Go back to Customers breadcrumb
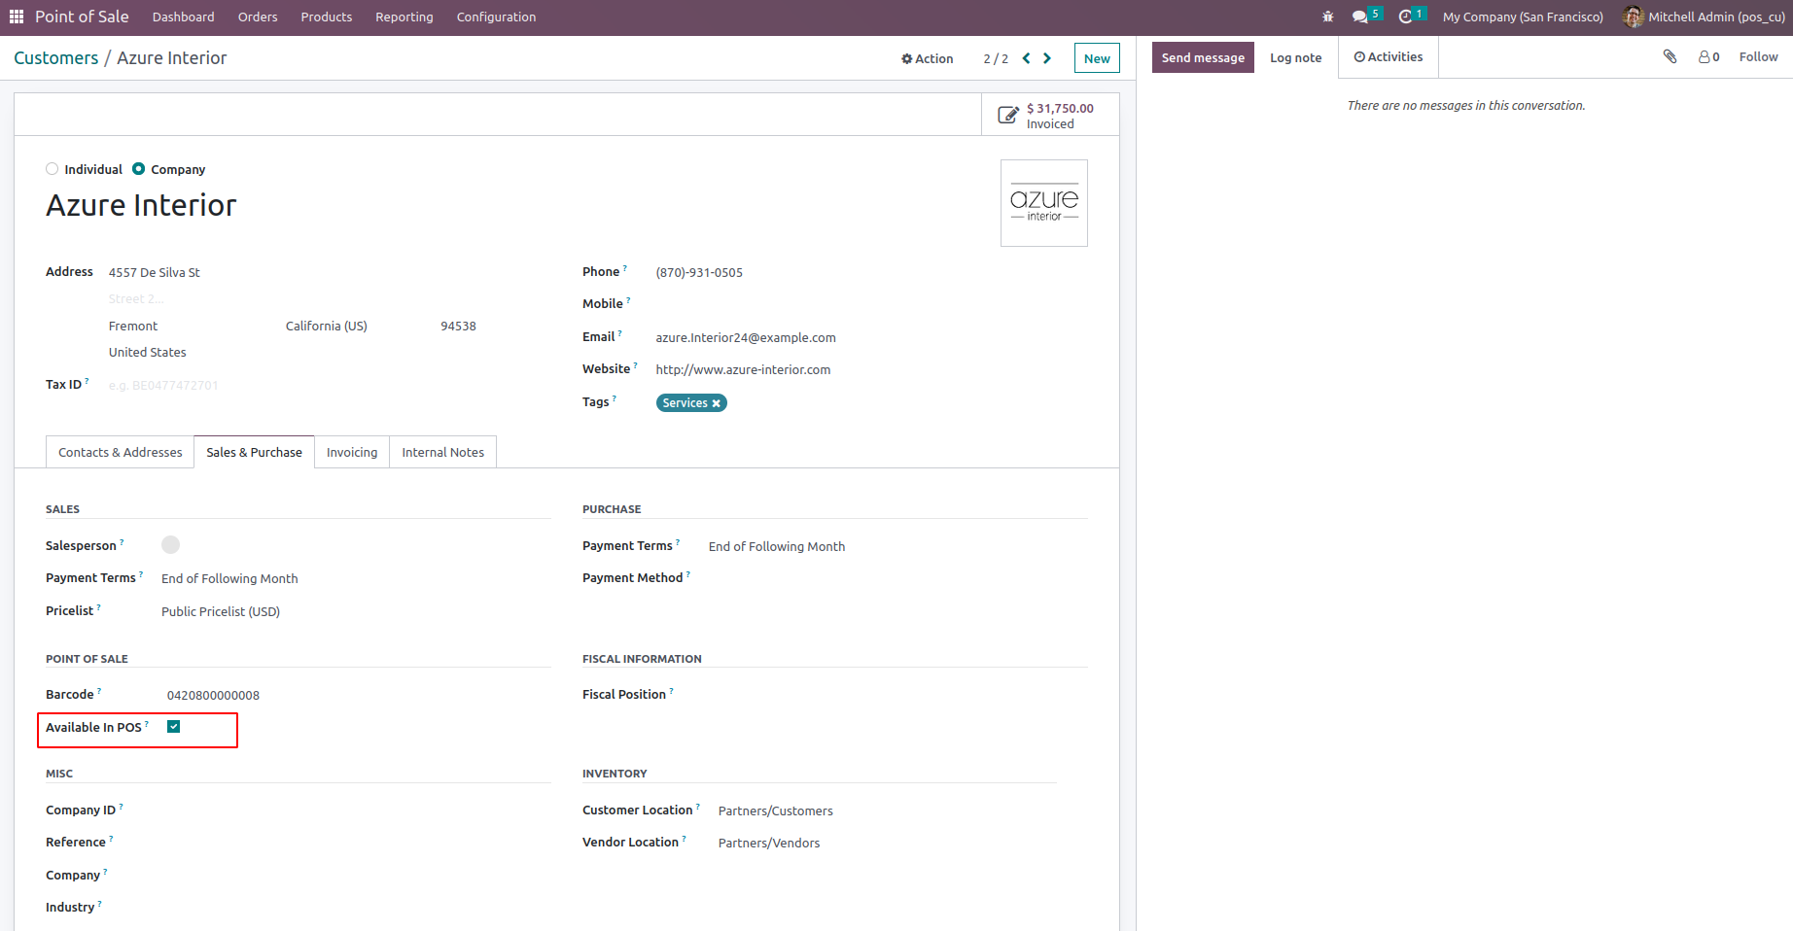This screenshot has height=931, width=1793. coord(56,57)
